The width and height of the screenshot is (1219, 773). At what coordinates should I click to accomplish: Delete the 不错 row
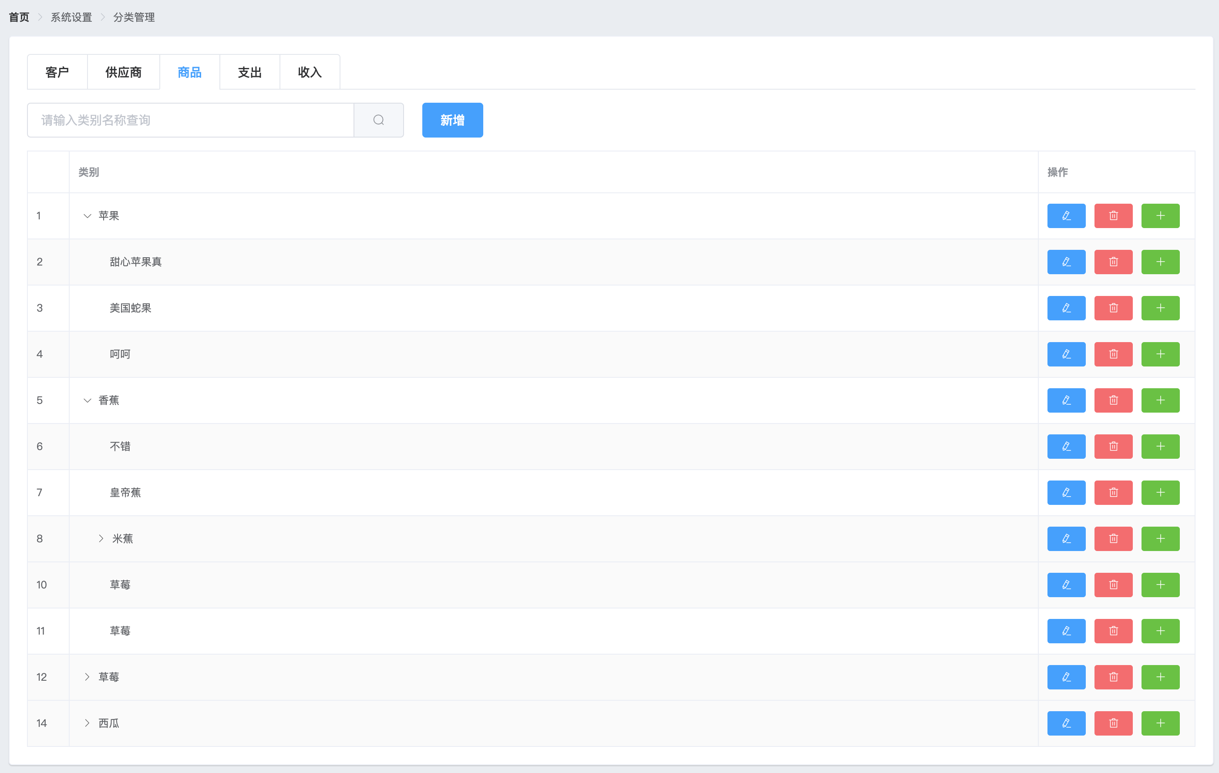click(x=1113, y=446)
